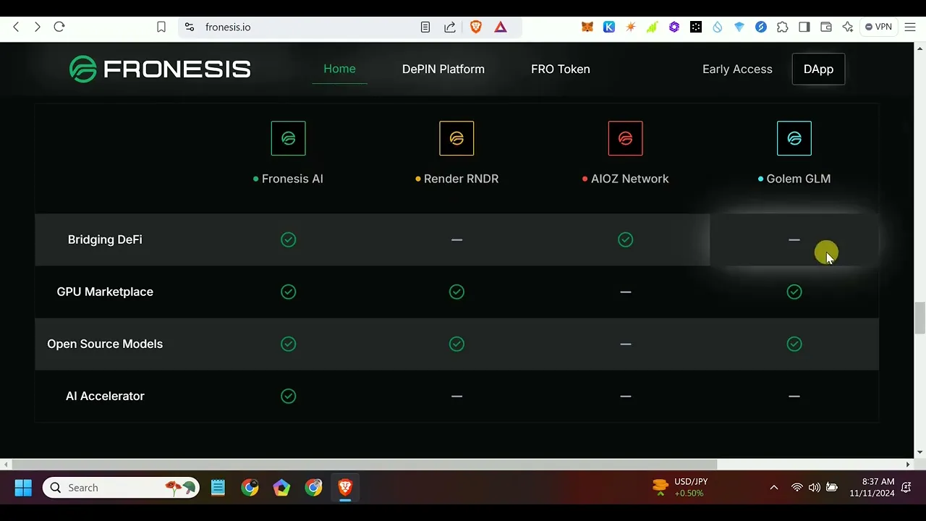Open the Leo AI sparkle icon
The height and width of the screenshot is (521, 926).
(x=848, y=27)
